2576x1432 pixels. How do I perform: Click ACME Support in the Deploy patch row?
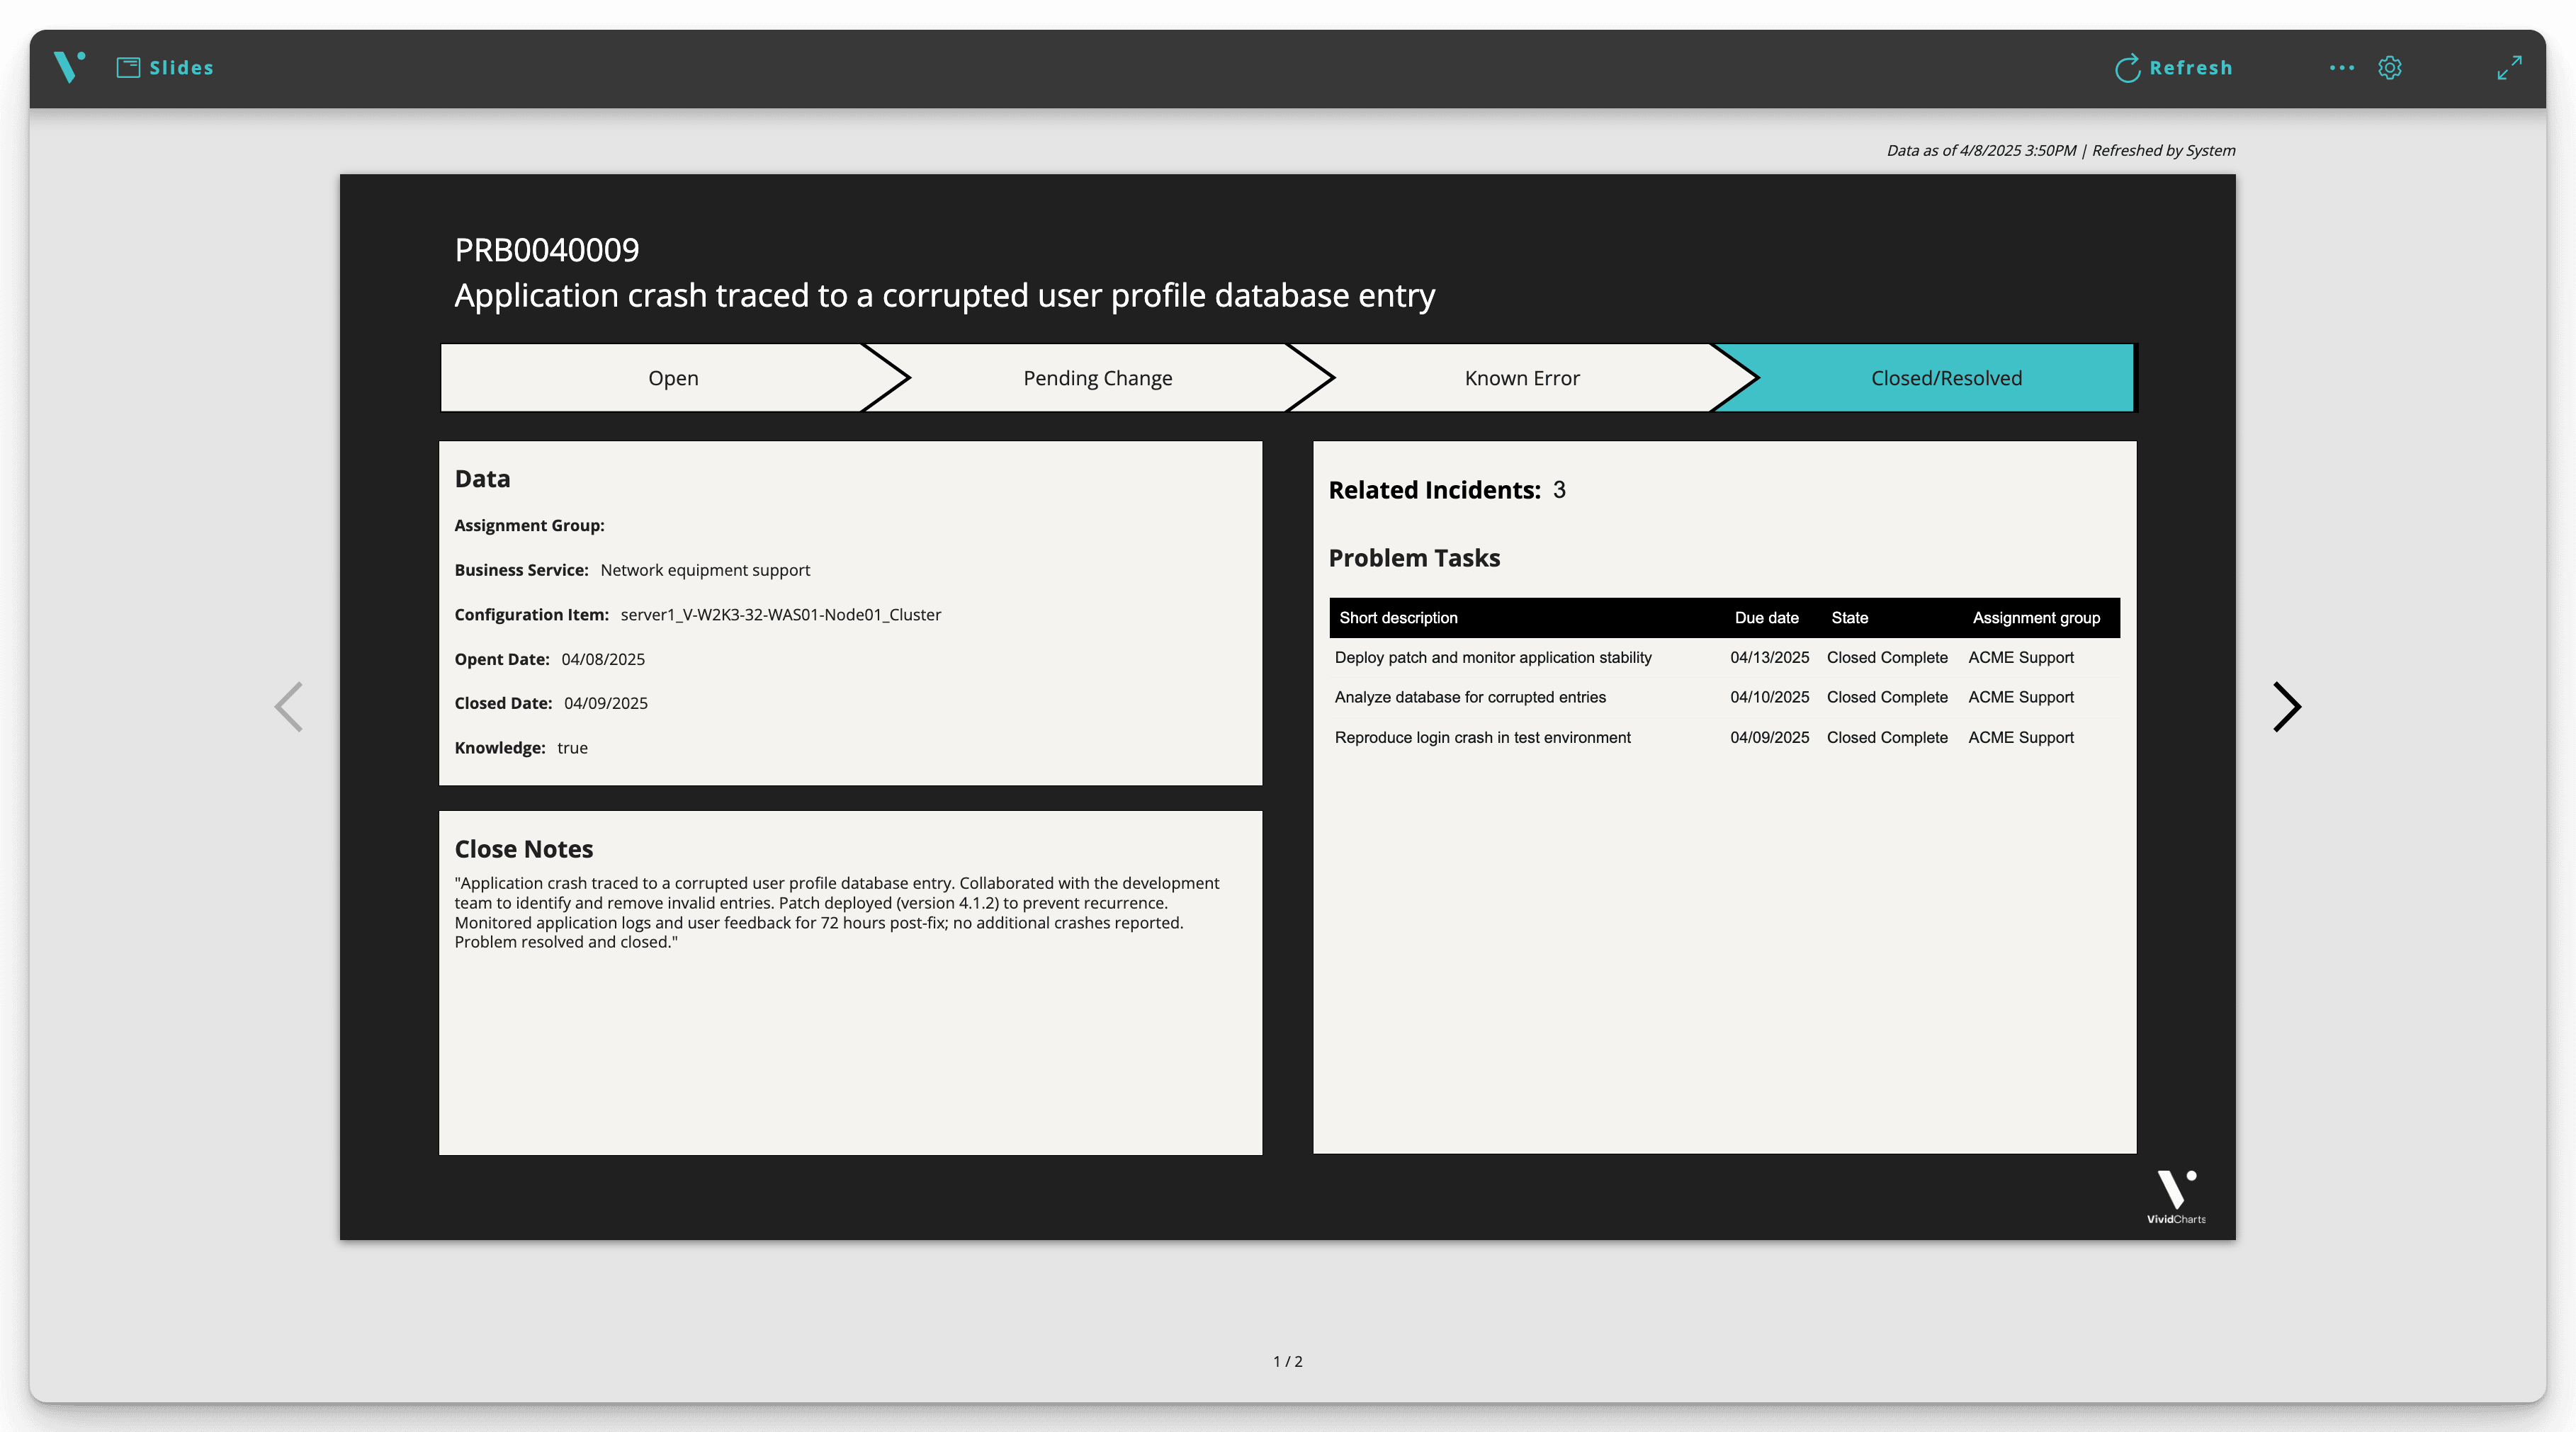coord(2021,657)
